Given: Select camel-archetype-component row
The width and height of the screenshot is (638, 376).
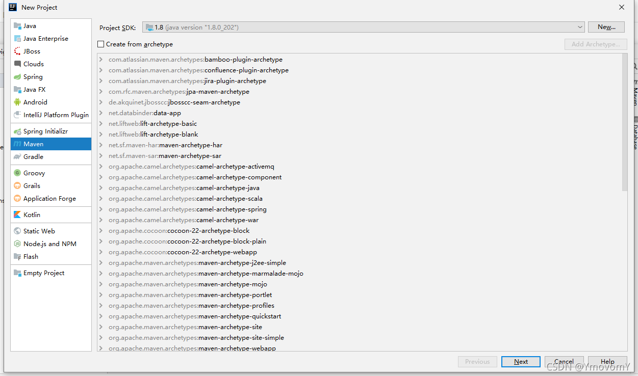Looking at the screenshot, I should [360, 177].
